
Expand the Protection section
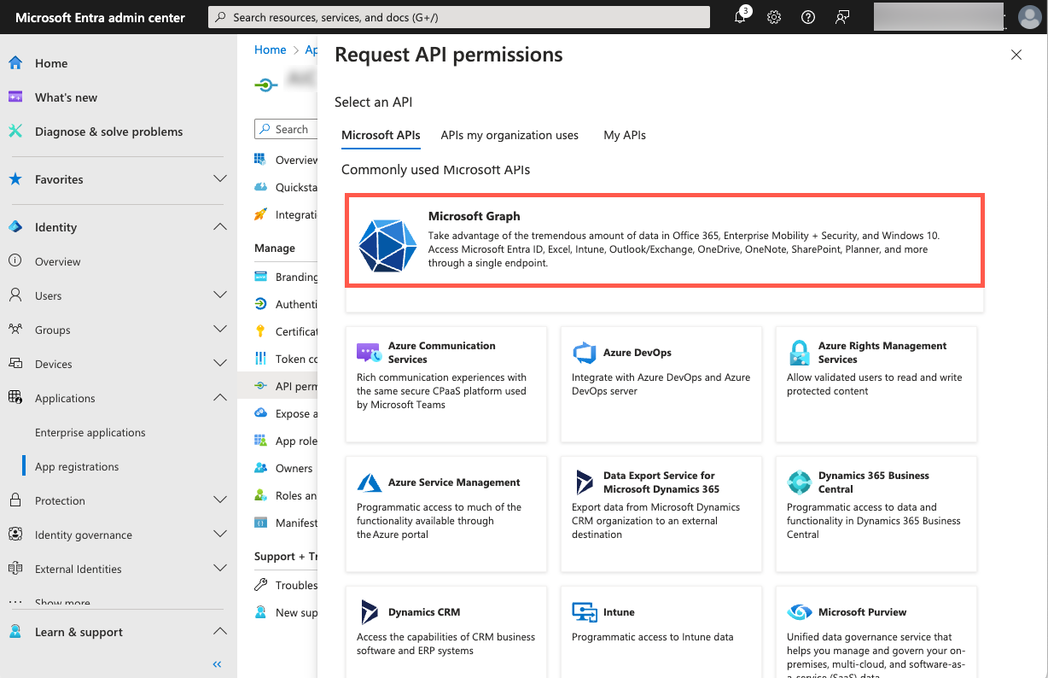[220, 500]
